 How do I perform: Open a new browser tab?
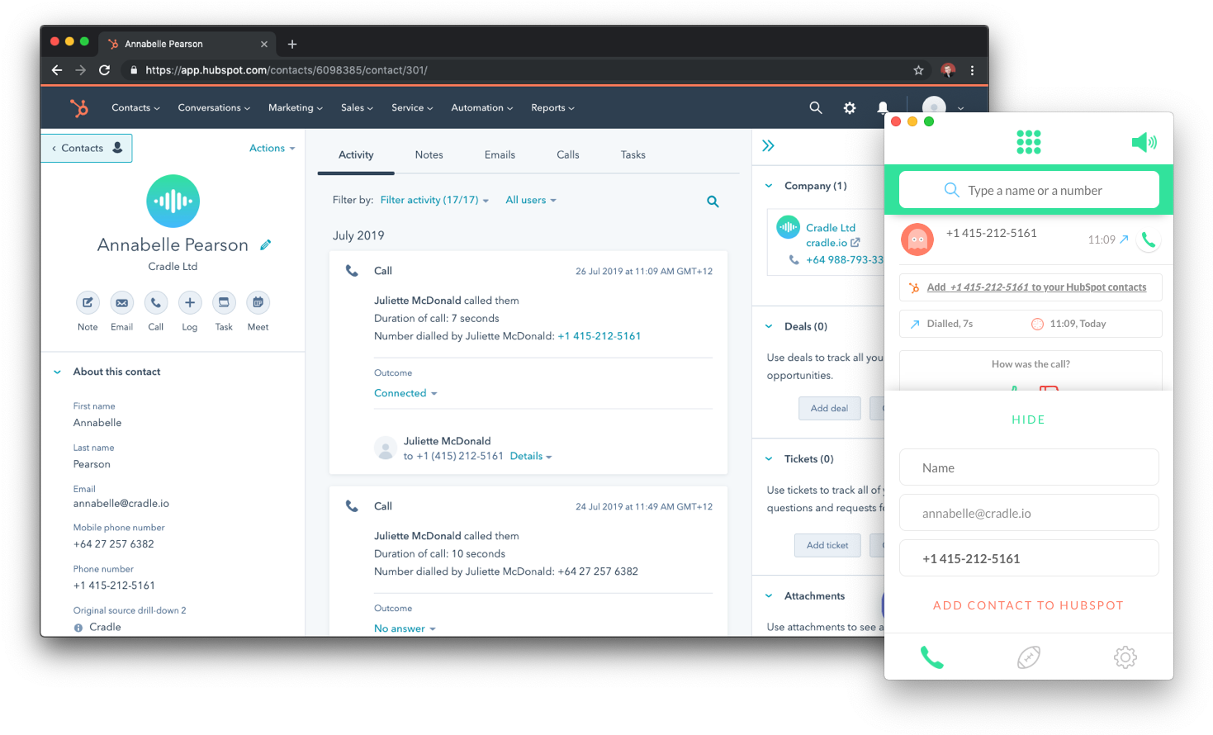point(291,44)
